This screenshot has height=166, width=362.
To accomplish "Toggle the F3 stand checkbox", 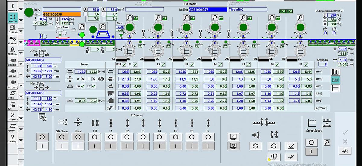I will 192,64.
